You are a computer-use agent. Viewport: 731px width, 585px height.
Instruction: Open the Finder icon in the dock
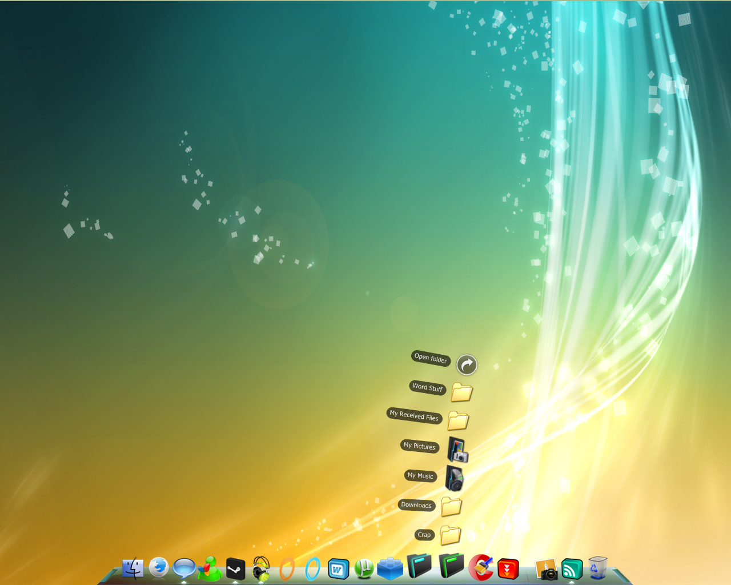[x=133, y=568]
